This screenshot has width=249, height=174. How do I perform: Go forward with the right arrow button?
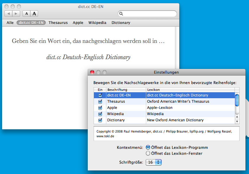point(16,14)
